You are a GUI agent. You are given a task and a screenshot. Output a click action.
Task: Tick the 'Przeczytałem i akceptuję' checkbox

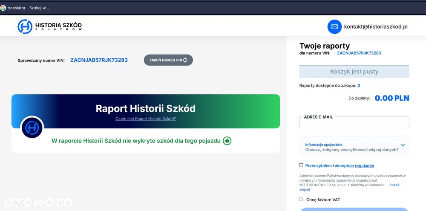301,165
